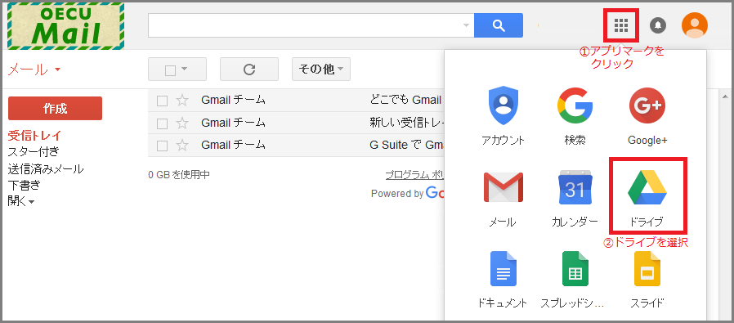734x323 pixels.
Task: Click the blue search magnifier button
Action: click(499, 25)
